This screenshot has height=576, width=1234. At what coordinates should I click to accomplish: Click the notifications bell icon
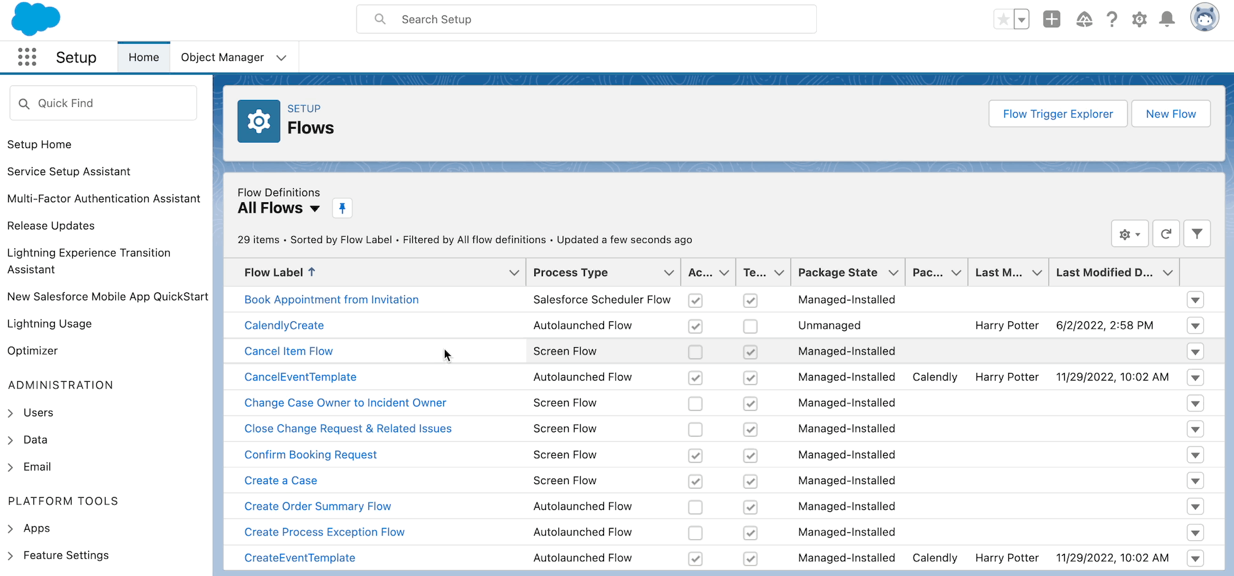(1167, 20)
